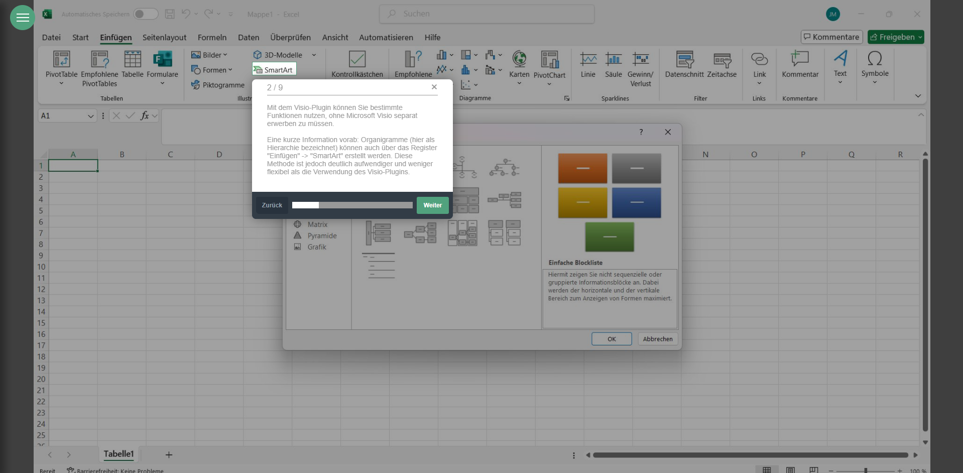
Task: Select the orange block color swatch
Action: click(582, 168)
